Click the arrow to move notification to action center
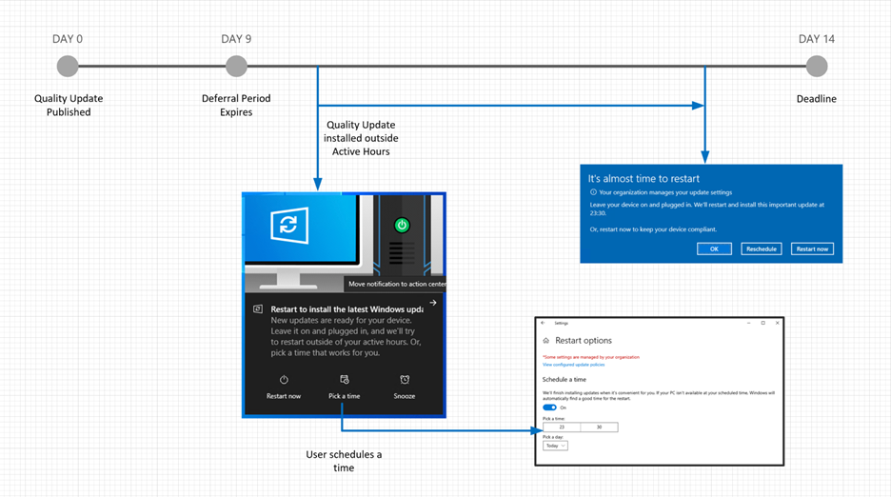Viewport: 891px width, 497px height. point(433,303)
